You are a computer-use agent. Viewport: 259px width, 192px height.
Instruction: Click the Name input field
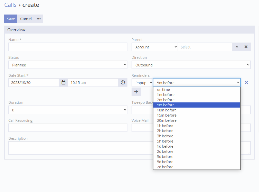68,47
